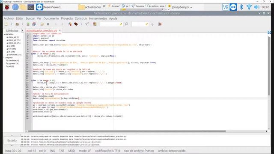The width and height of the screenshot is (274, 154).
Task: Open the color chooser toolbar icon
Action: (95, 24)
